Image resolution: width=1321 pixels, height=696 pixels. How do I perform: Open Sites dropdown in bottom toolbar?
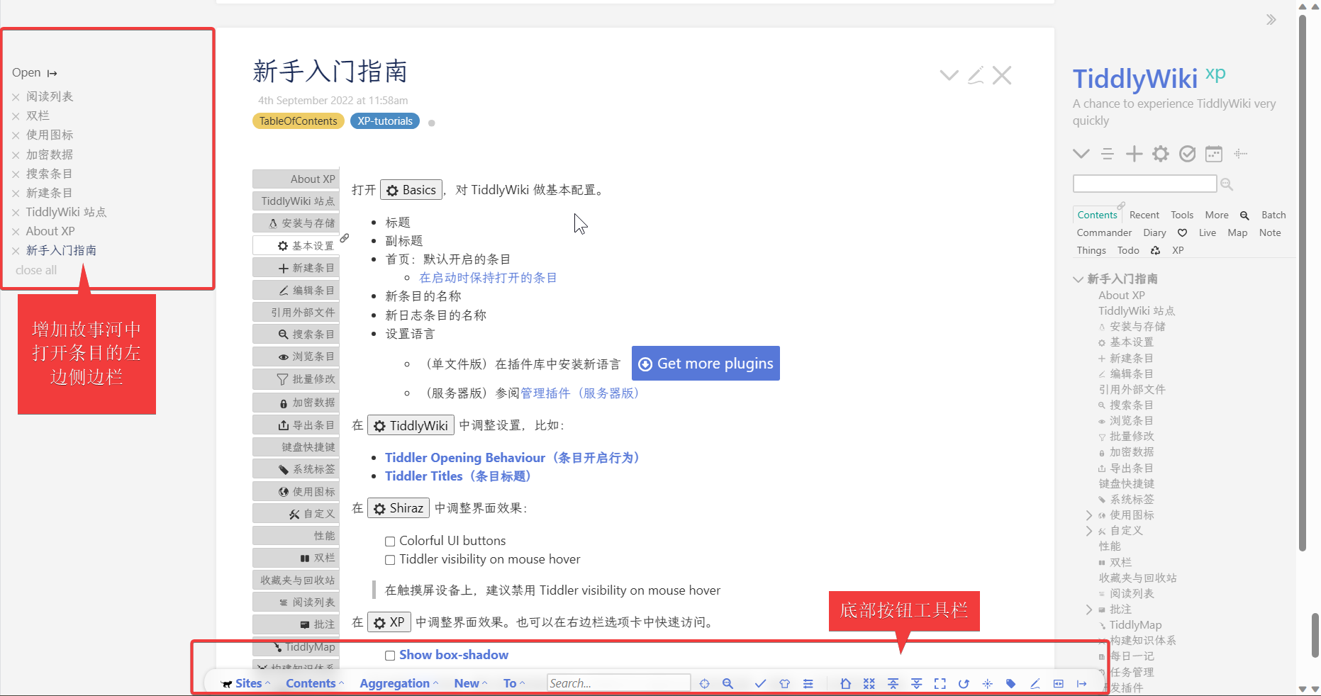coord(246,683)
